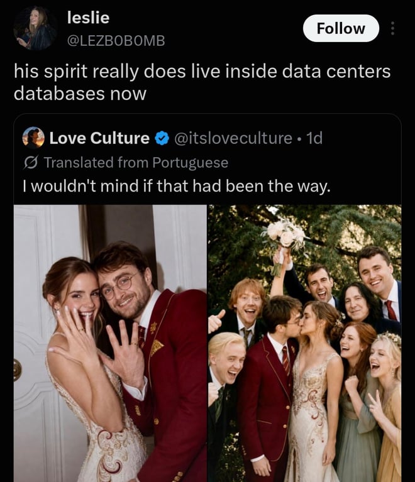Click the 1d timestamp on quoted post
Screen dimensions: 415x482
pyautogui.click(x=314, y=138)
